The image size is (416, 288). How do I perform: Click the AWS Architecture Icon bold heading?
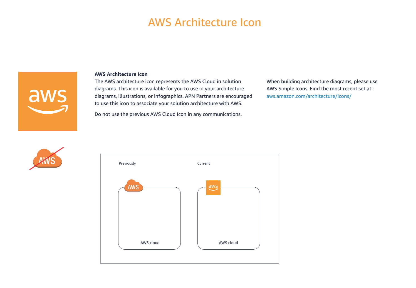[121, 74]
